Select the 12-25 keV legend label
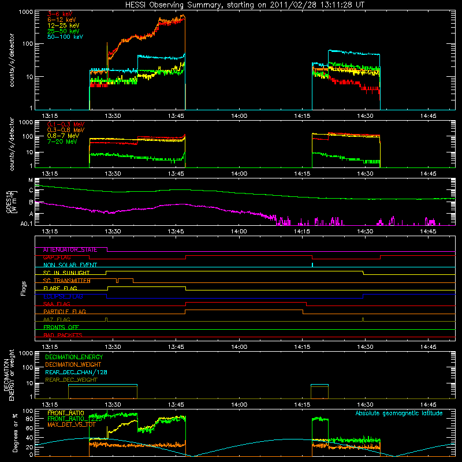The width and height of the screenshot is (462, 462). (x=64, y=25)
